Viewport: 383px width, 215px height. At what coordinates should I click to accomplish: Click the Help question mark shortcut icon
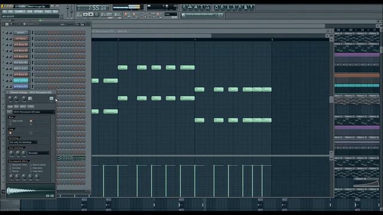point(251,7)
